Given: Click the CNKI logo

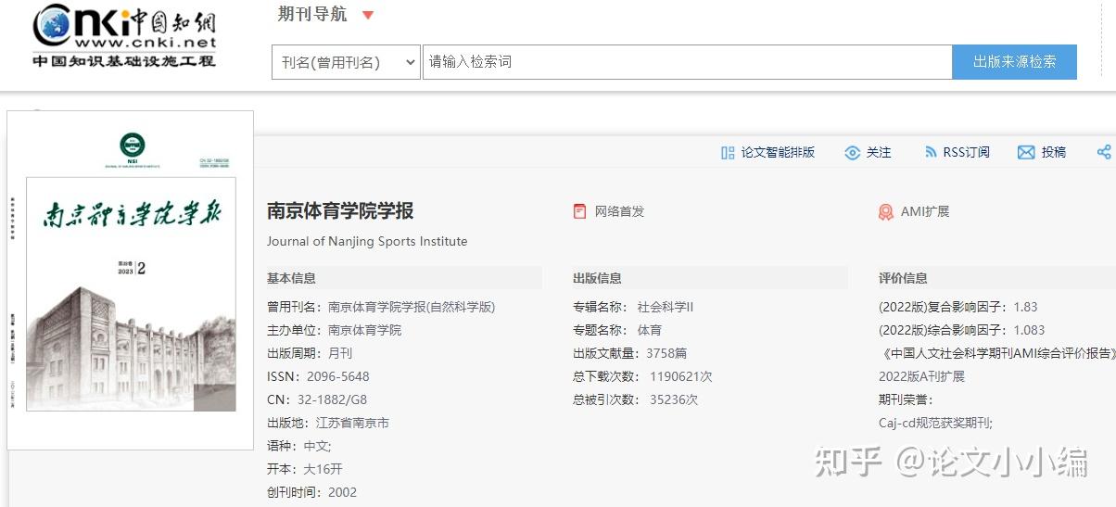Looking at the screenshot, I should pos(124,36).
